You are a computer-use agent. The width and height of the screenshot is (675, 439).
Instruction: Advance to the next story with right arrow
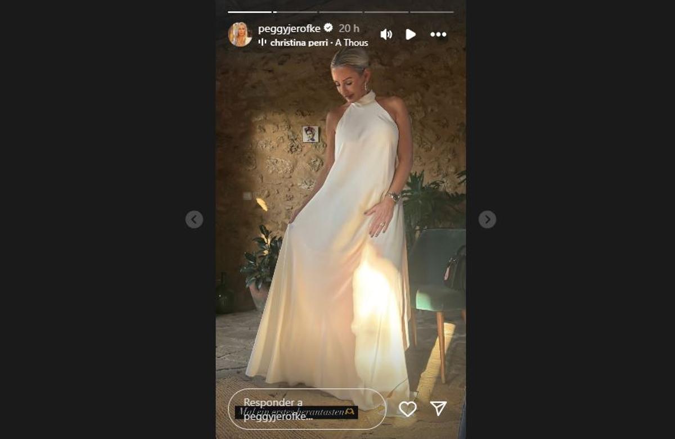click(487, 219)
